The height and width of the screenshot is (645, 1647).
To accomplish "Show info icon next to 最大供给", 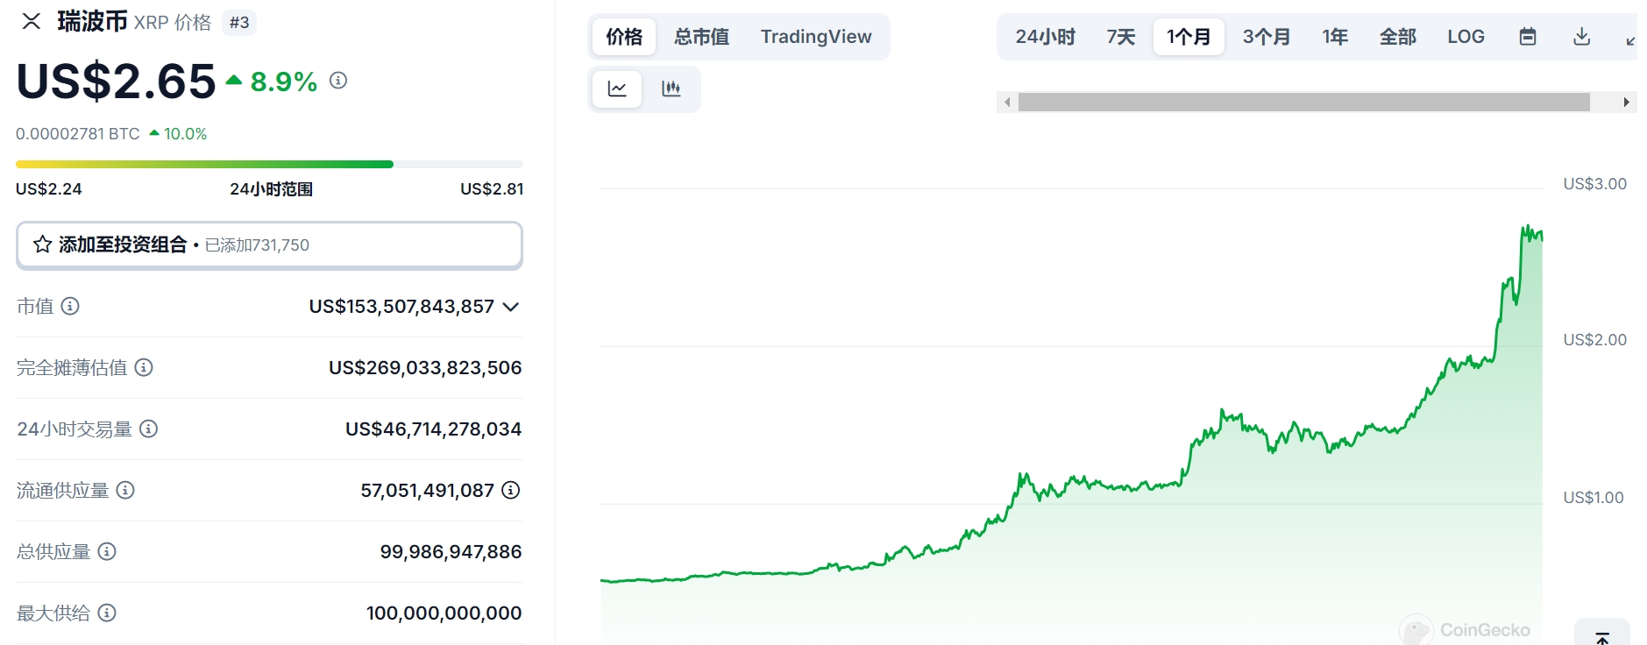I will 107,613.
